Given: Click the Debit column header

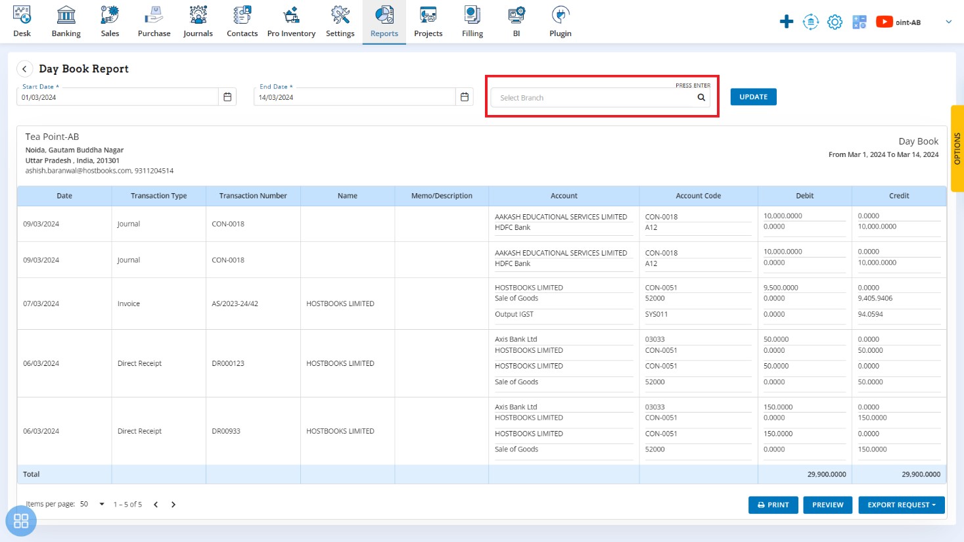Looking at the screenshot, I should click(x=804, y=196).
